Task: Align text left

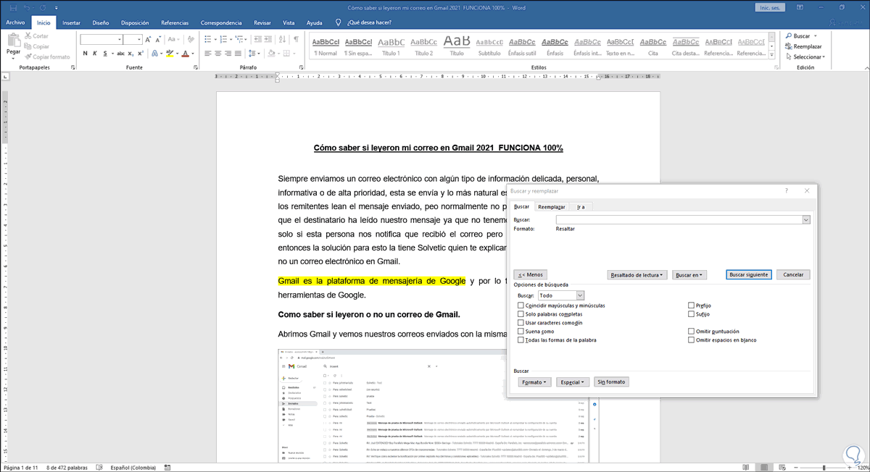Action: pos(207,54)
